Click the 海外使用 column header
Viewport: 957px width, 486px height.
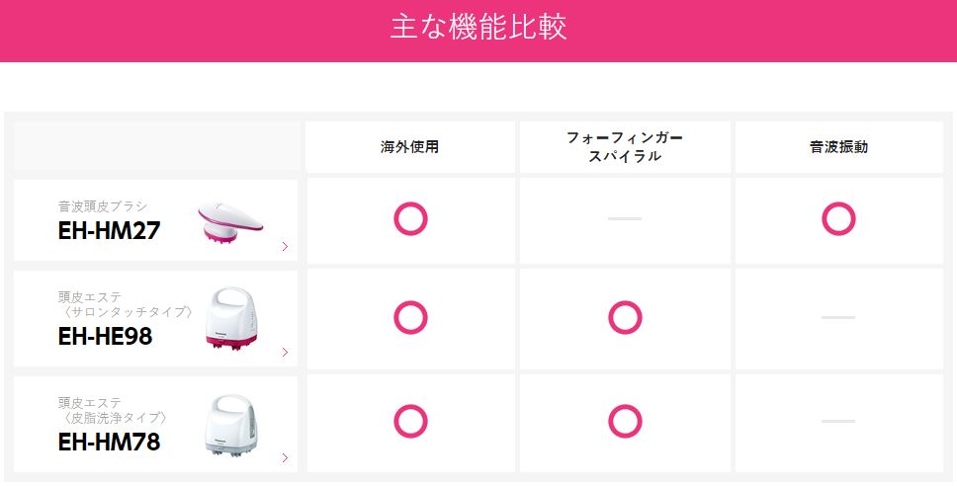point(409,147)
